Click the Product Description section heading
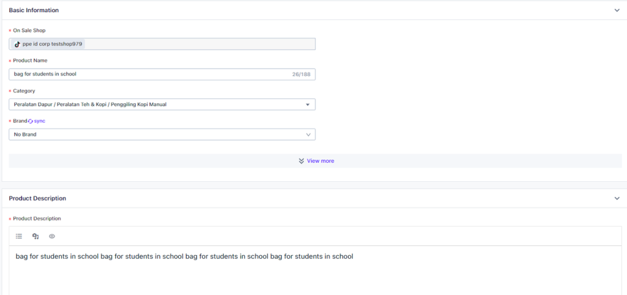 [x=37, y=198]
